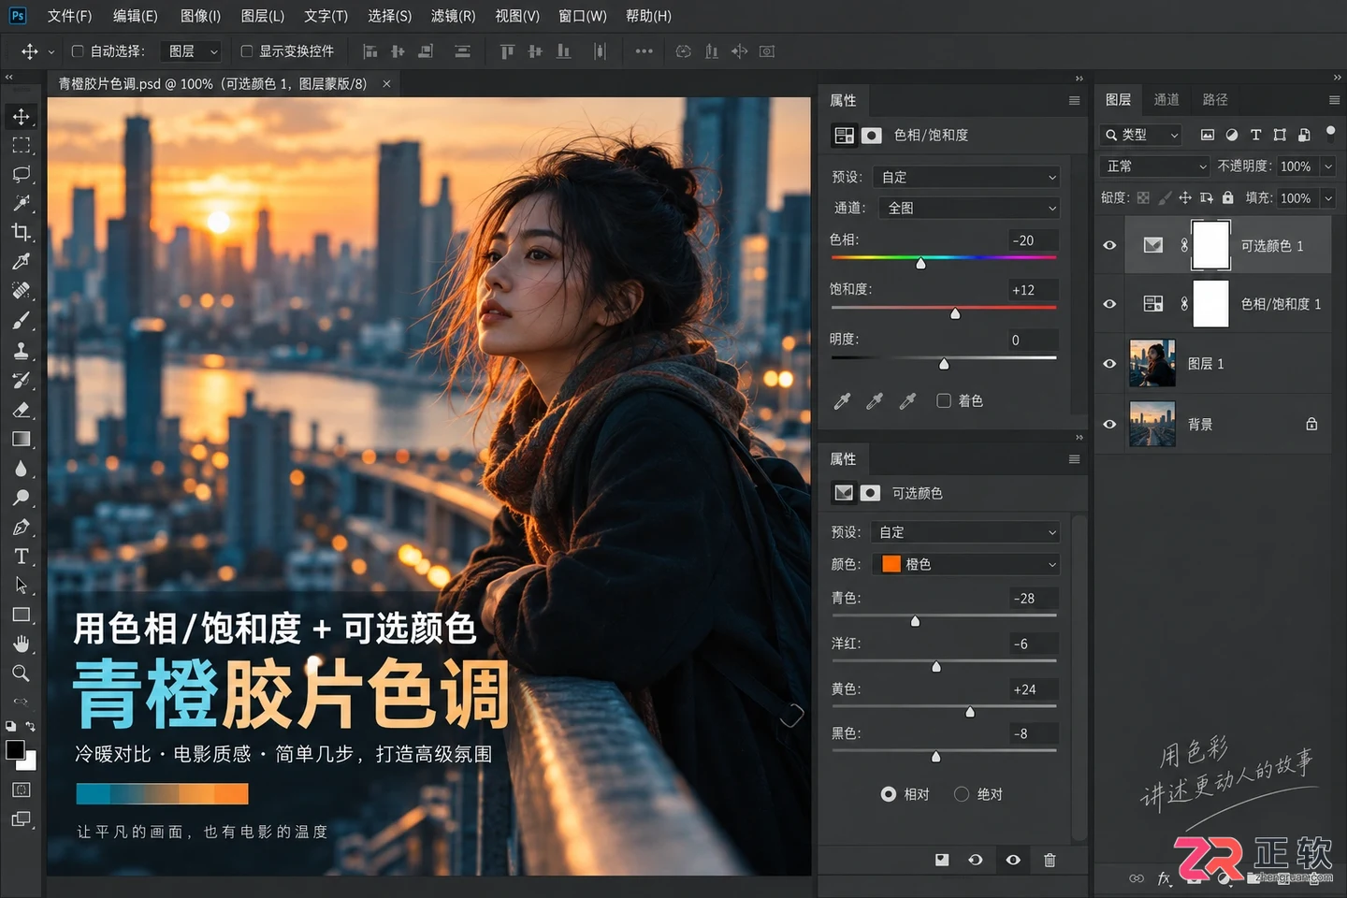This screenshot has height=898, width=1347.
Task: Click the foreground color swatch
Action: (x=15, y=749)
